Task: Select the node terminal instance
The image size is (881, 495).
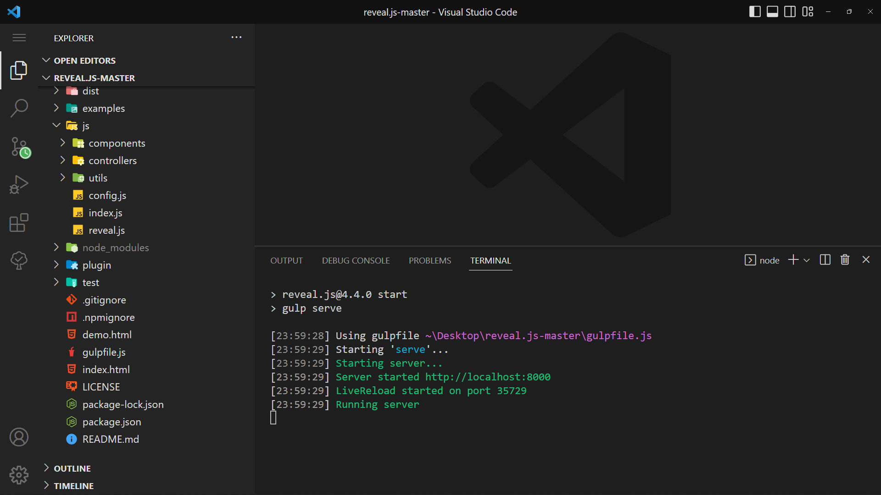Action: coord(762,260)
